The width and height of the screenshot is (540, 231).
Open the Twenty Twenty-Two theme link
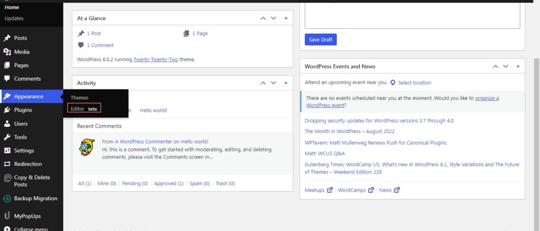tap(156, 59)
